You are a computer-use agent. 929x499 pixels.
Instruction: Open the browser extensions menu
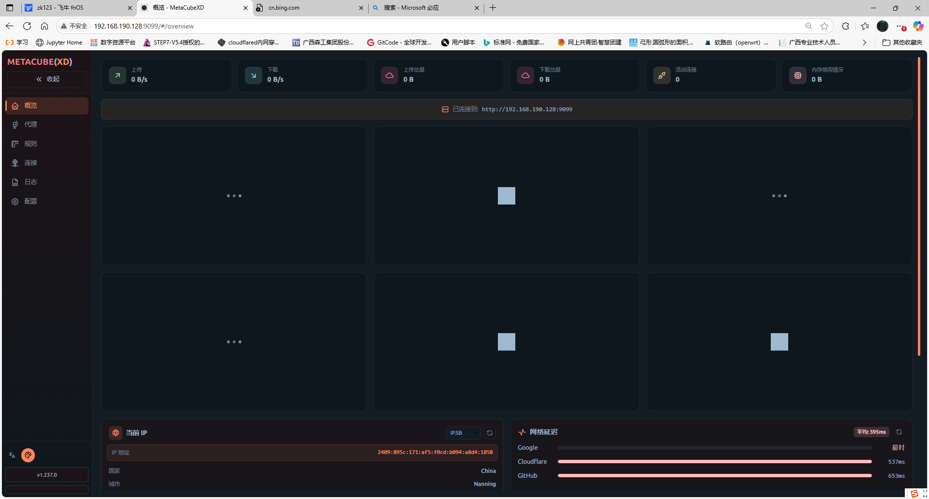click(845, 26)
